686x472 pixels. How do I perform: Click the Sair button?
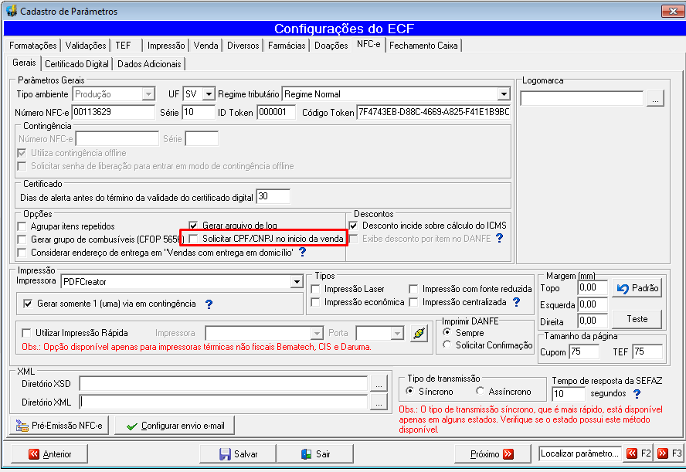315,454
